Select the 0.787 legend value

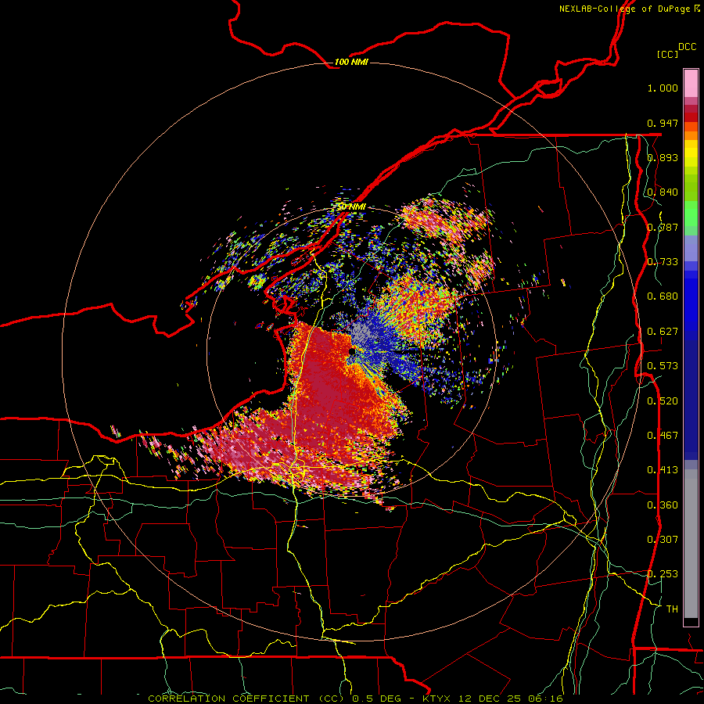(x=663, y=227)
